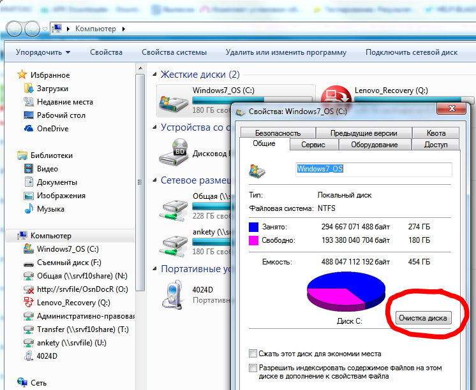This screenshot has height=390, width=476.
Task: Open Недавние места icon in sidebar
Action: point(29,101)
